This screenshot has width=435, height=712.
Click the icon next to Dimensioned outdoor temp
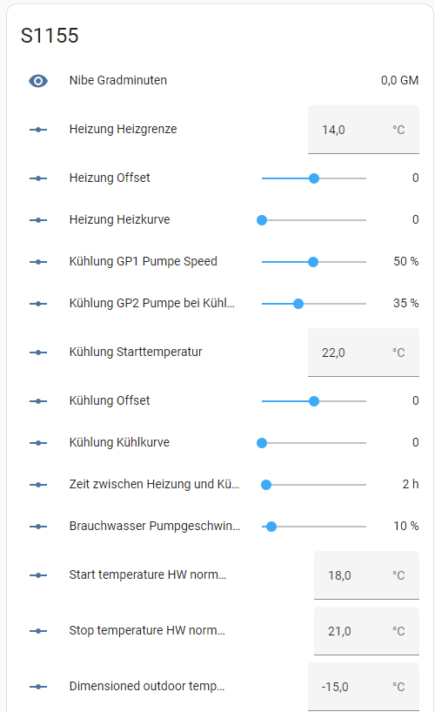(x=38, y=687)
